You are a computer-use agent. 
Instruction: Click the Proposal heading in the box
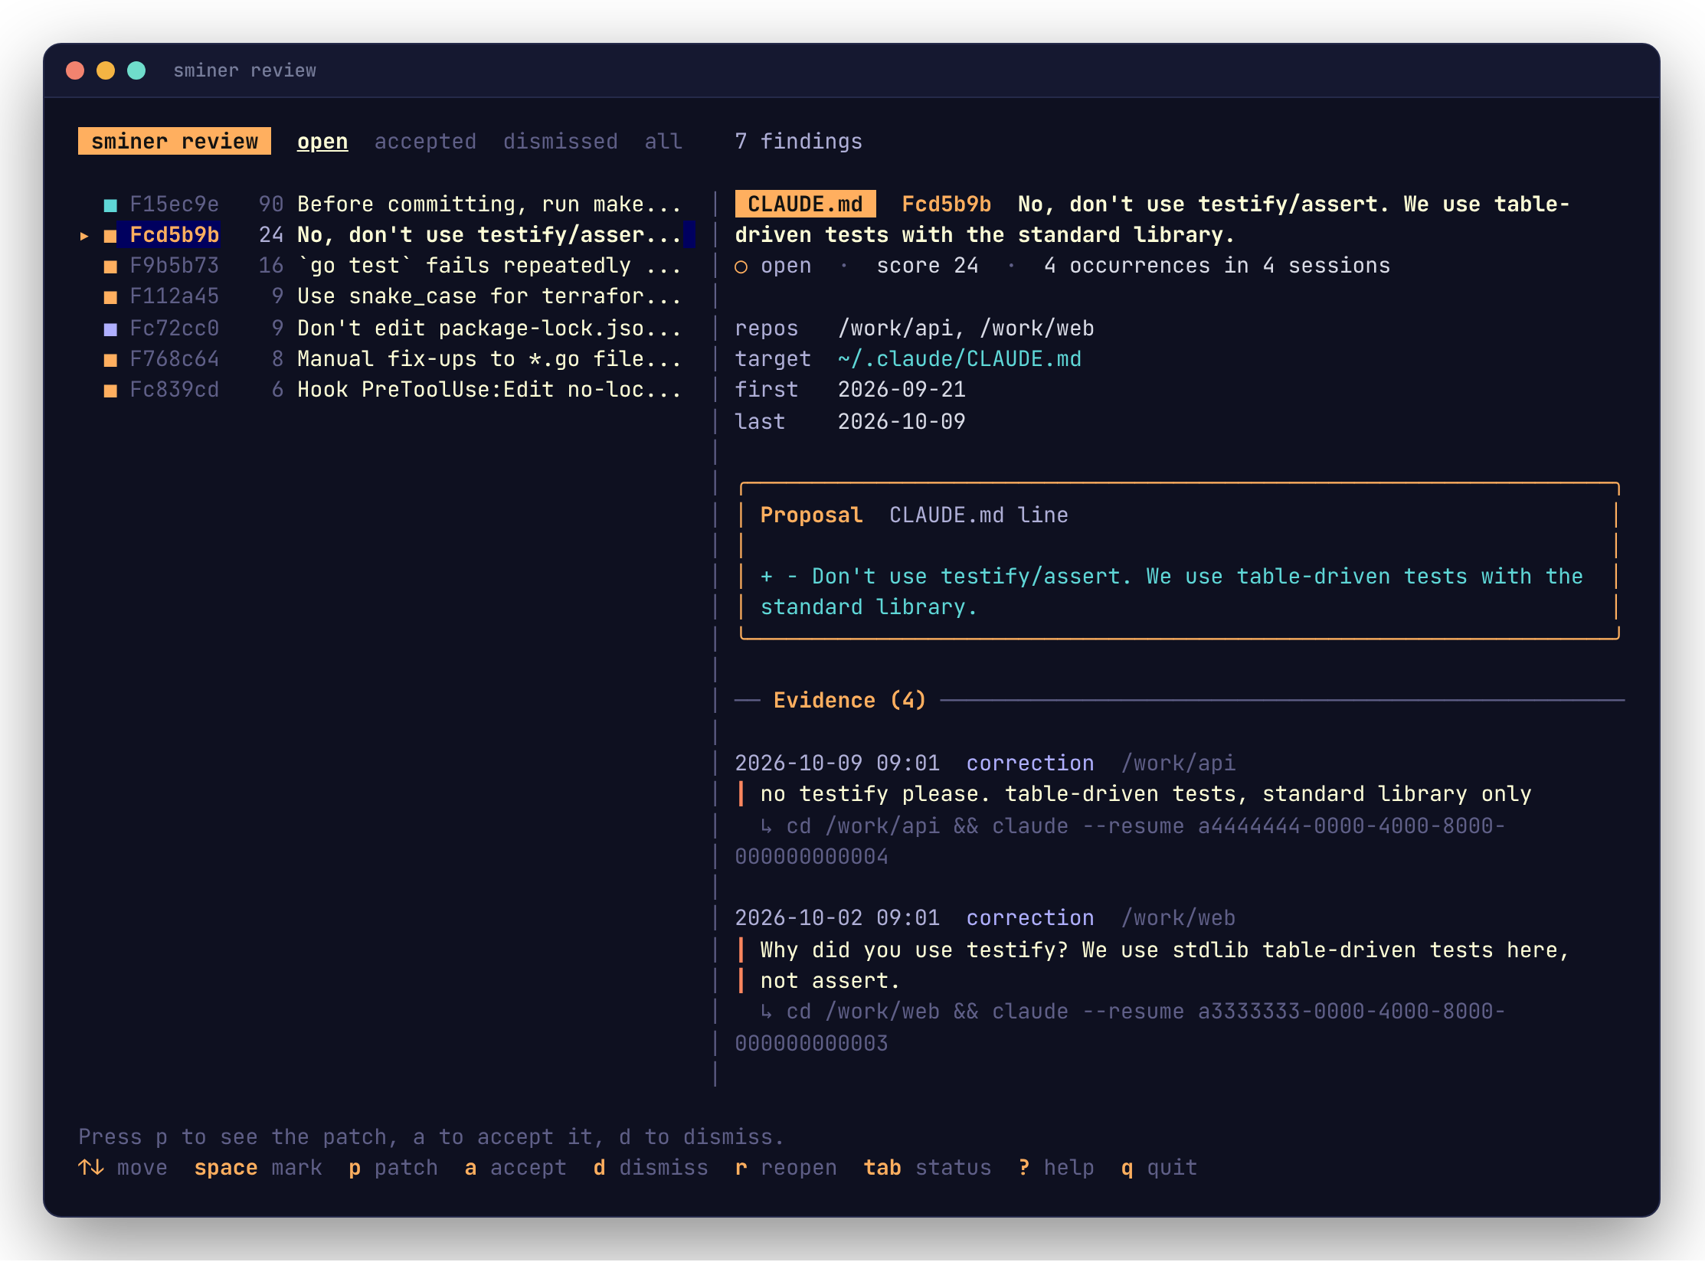(811, 515)
